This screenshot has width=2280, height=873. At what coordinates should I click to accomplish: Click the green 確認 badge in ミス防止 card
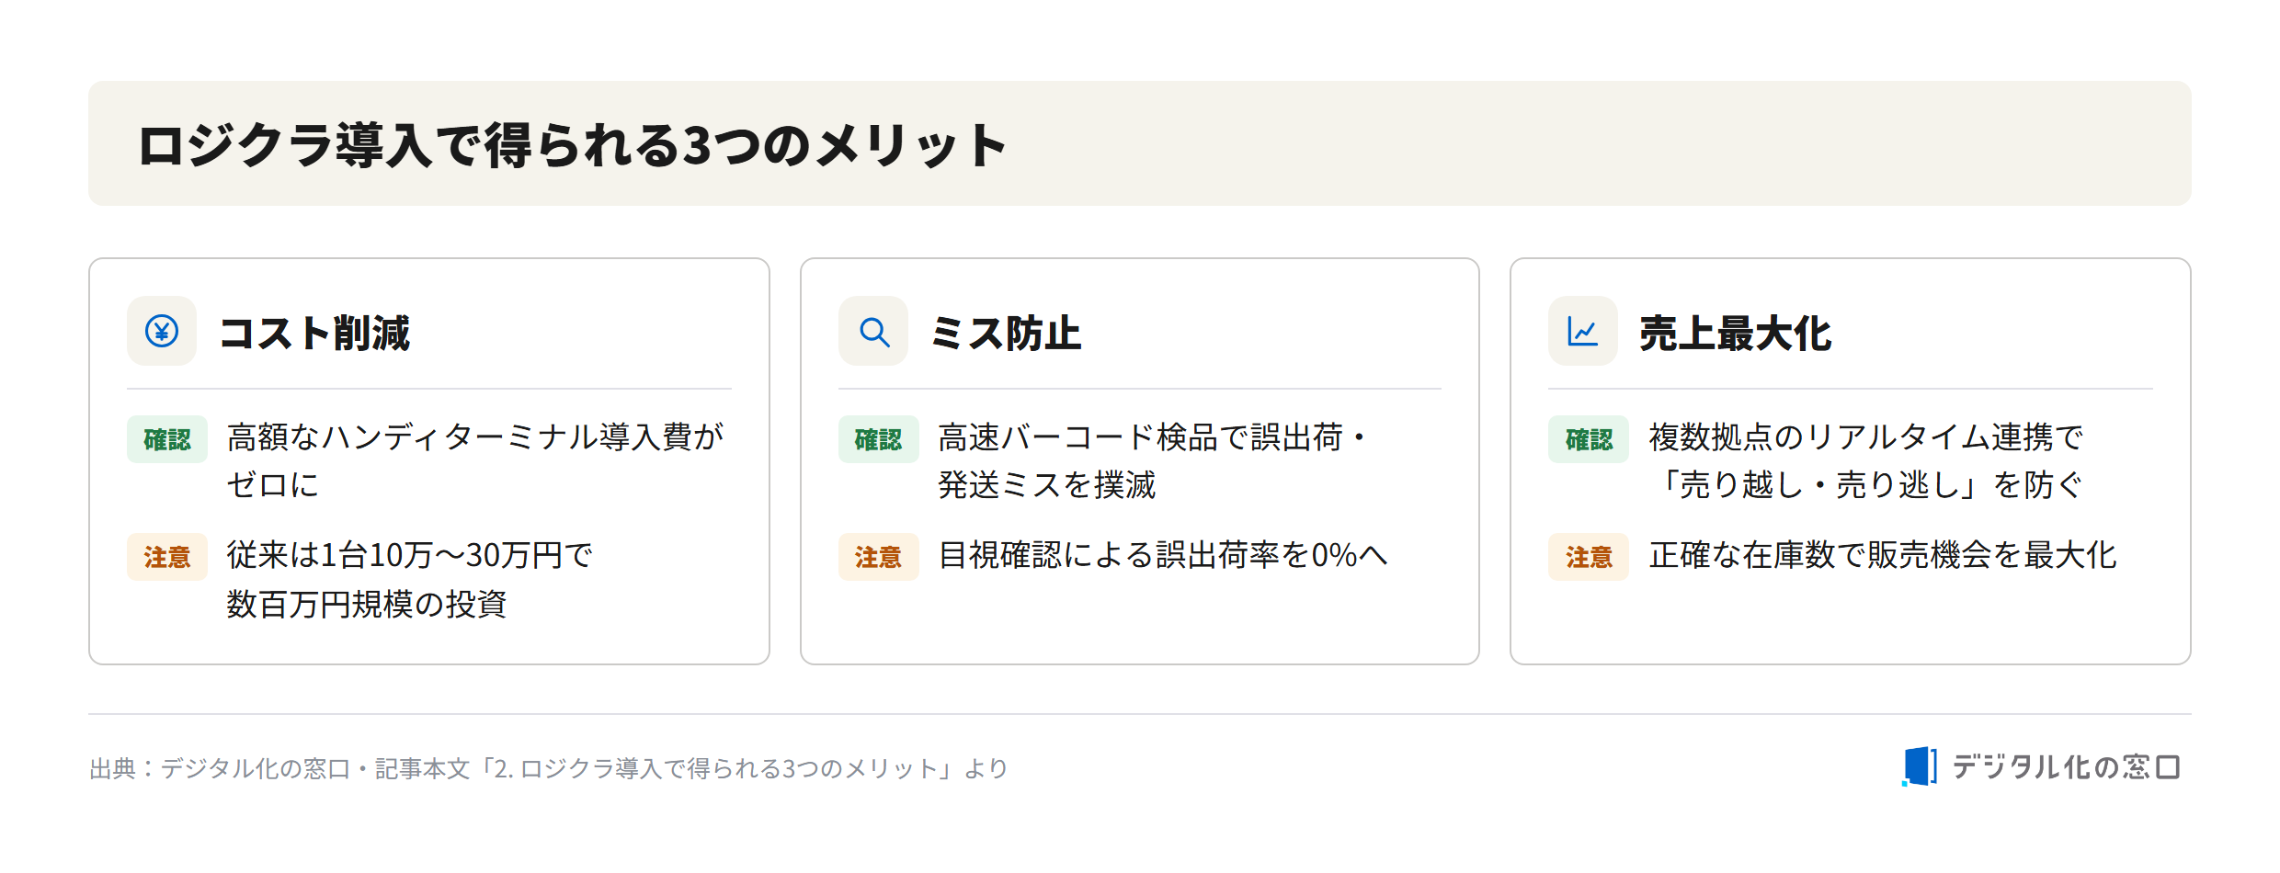point(879,439)
